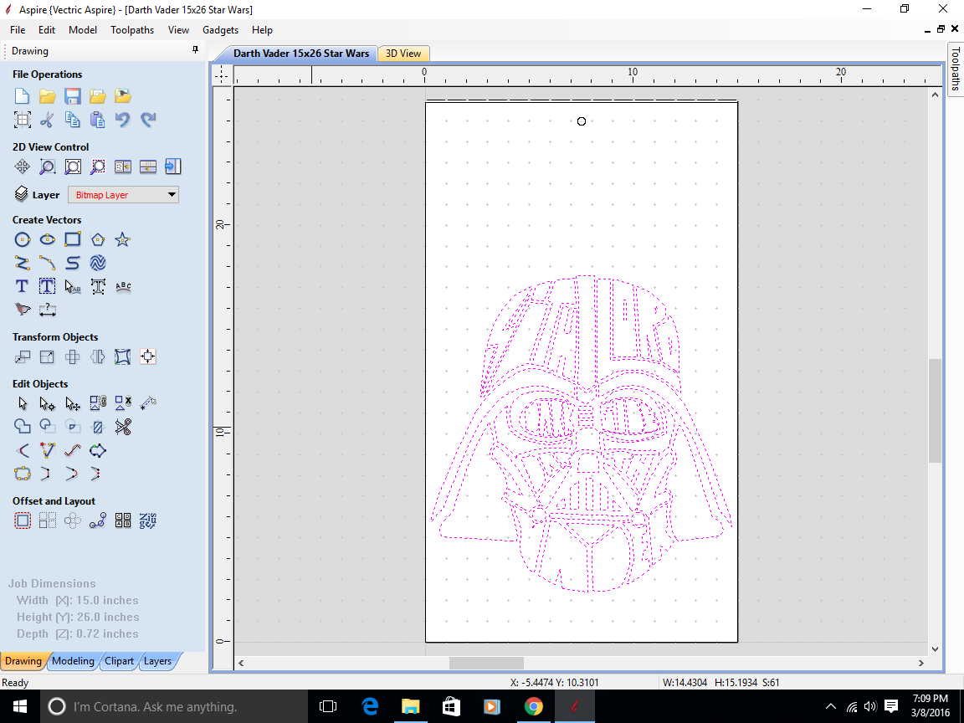Select the Draw Circle tool
This screenshot has height=723, width=964.
[x=23, y=239]
